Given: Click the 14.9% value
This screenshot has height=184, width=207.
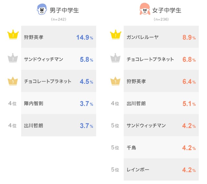Looking at the screenshot, I should (84, 37).
